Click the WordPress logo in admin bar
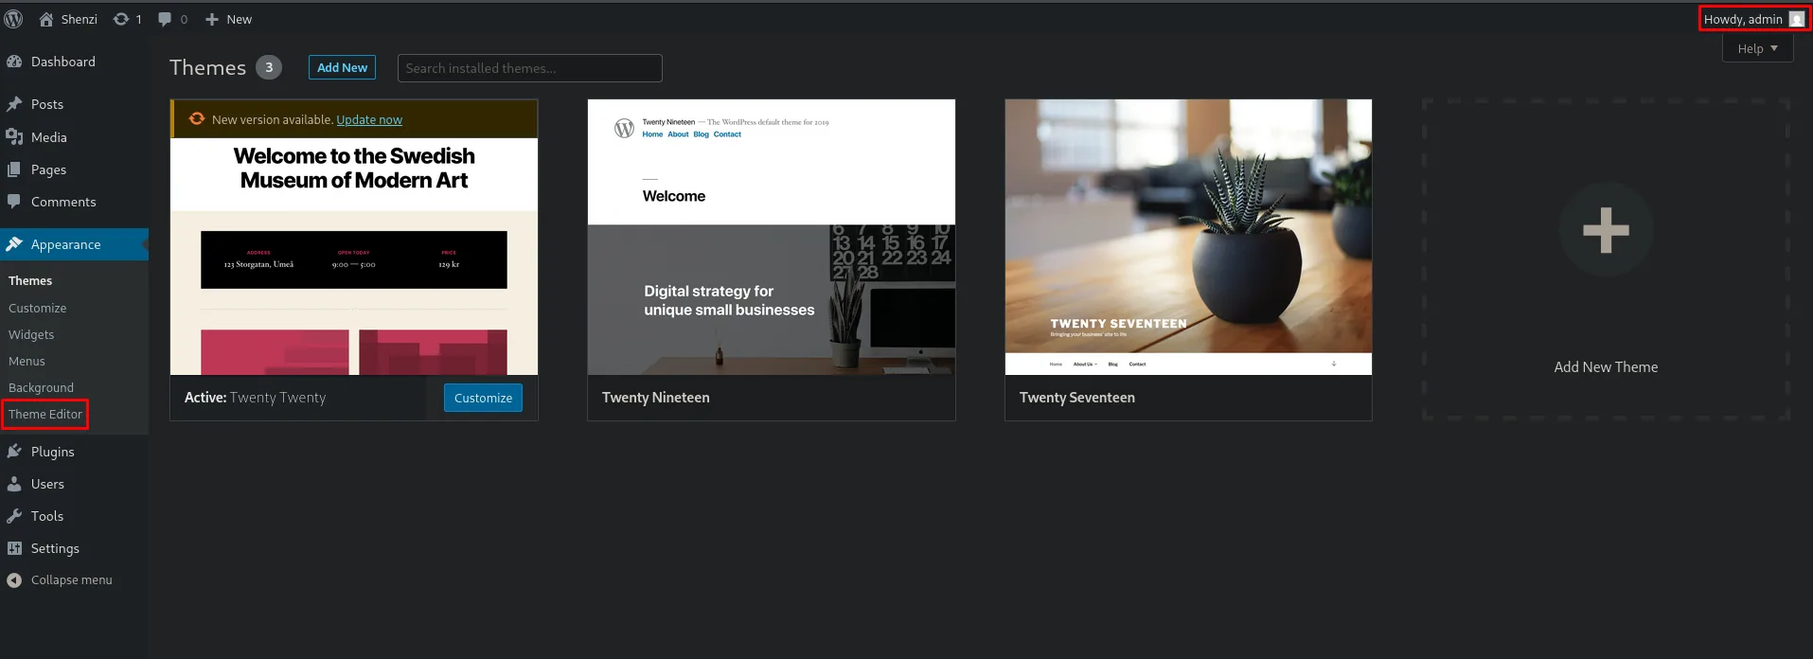 click(13, 19)
